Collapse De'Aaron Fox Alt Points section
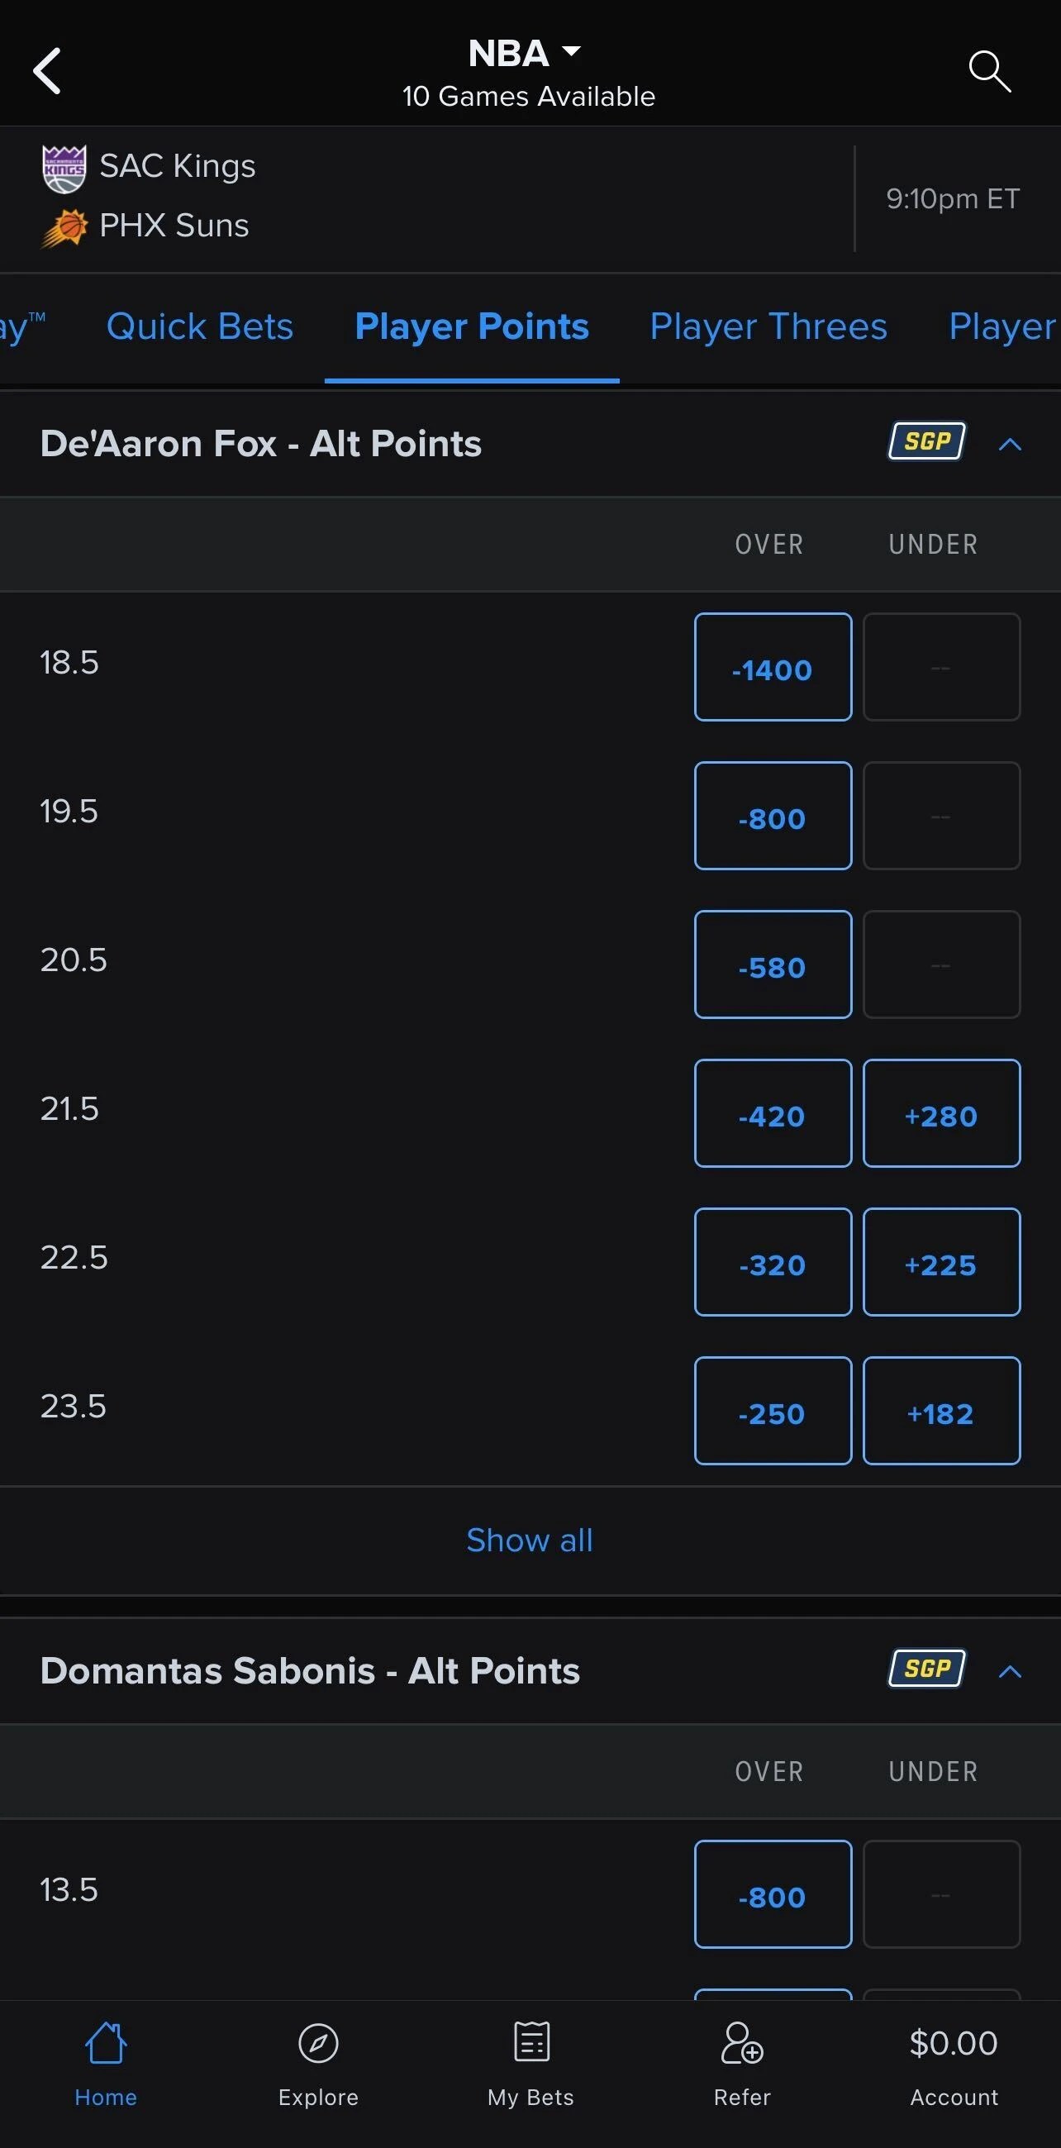This screenshot has height=2148, width=1061. coord(1009,444)
